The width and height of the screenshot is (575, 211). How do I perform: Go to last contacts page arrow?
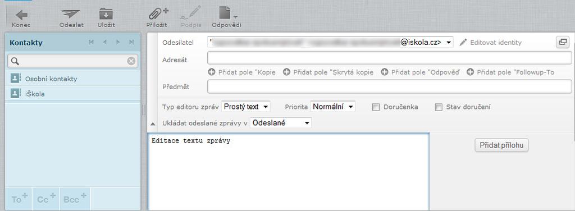pos(131,43)
